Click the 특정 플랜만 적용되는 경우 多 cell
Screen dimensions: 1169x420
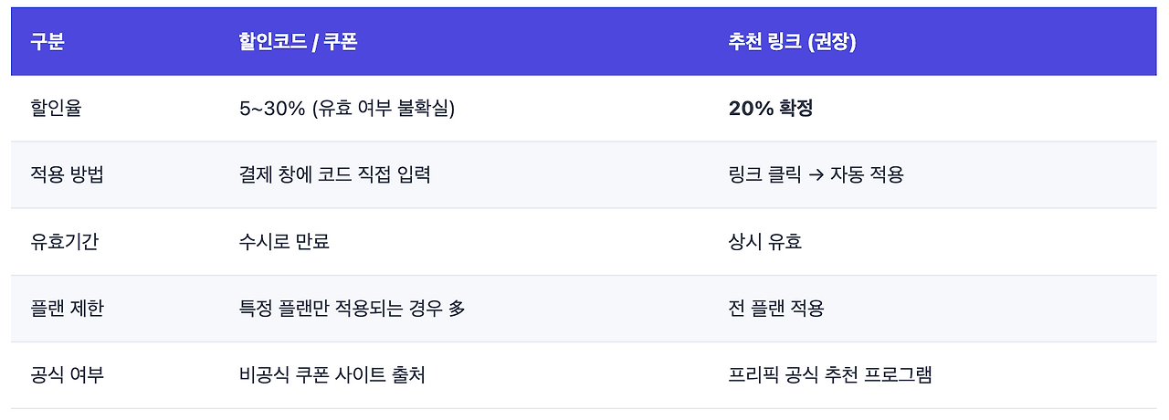pos(352,309)
